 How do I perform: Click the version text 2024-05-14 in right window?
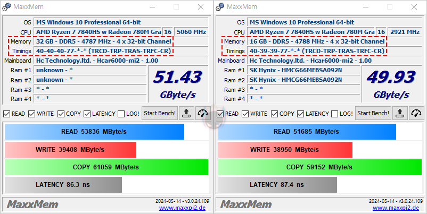pyautogui.click(x=396, y=201)
